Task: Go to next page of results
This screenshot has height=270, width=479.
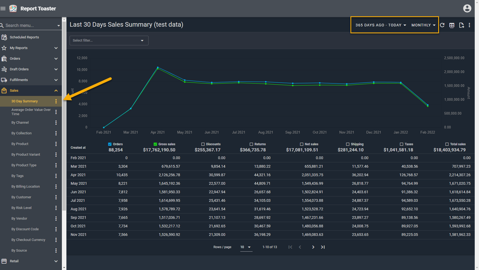Action: click(x=313, y=247)
